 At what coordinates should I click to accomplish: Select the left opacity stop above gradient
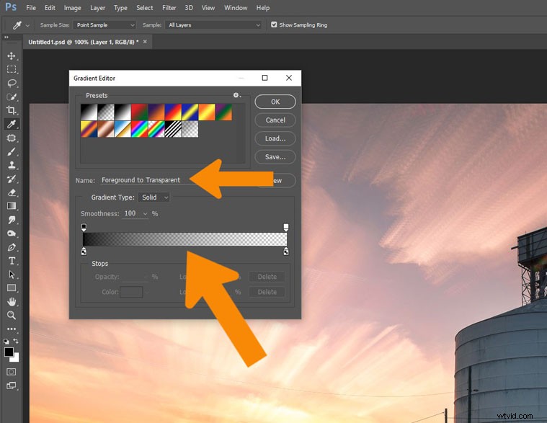[84, 228]
